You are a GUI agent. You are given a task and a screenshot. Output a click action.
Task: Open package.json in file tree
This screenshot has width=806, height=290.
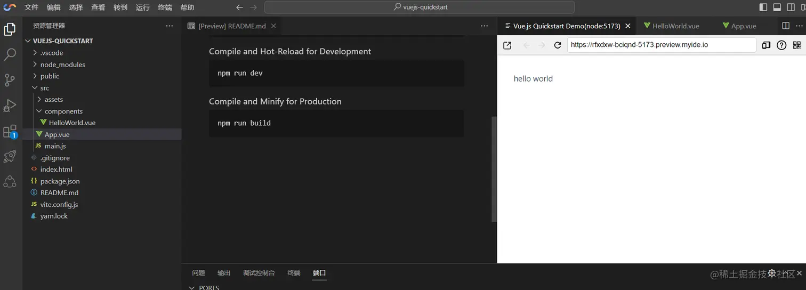pos(102,181)
